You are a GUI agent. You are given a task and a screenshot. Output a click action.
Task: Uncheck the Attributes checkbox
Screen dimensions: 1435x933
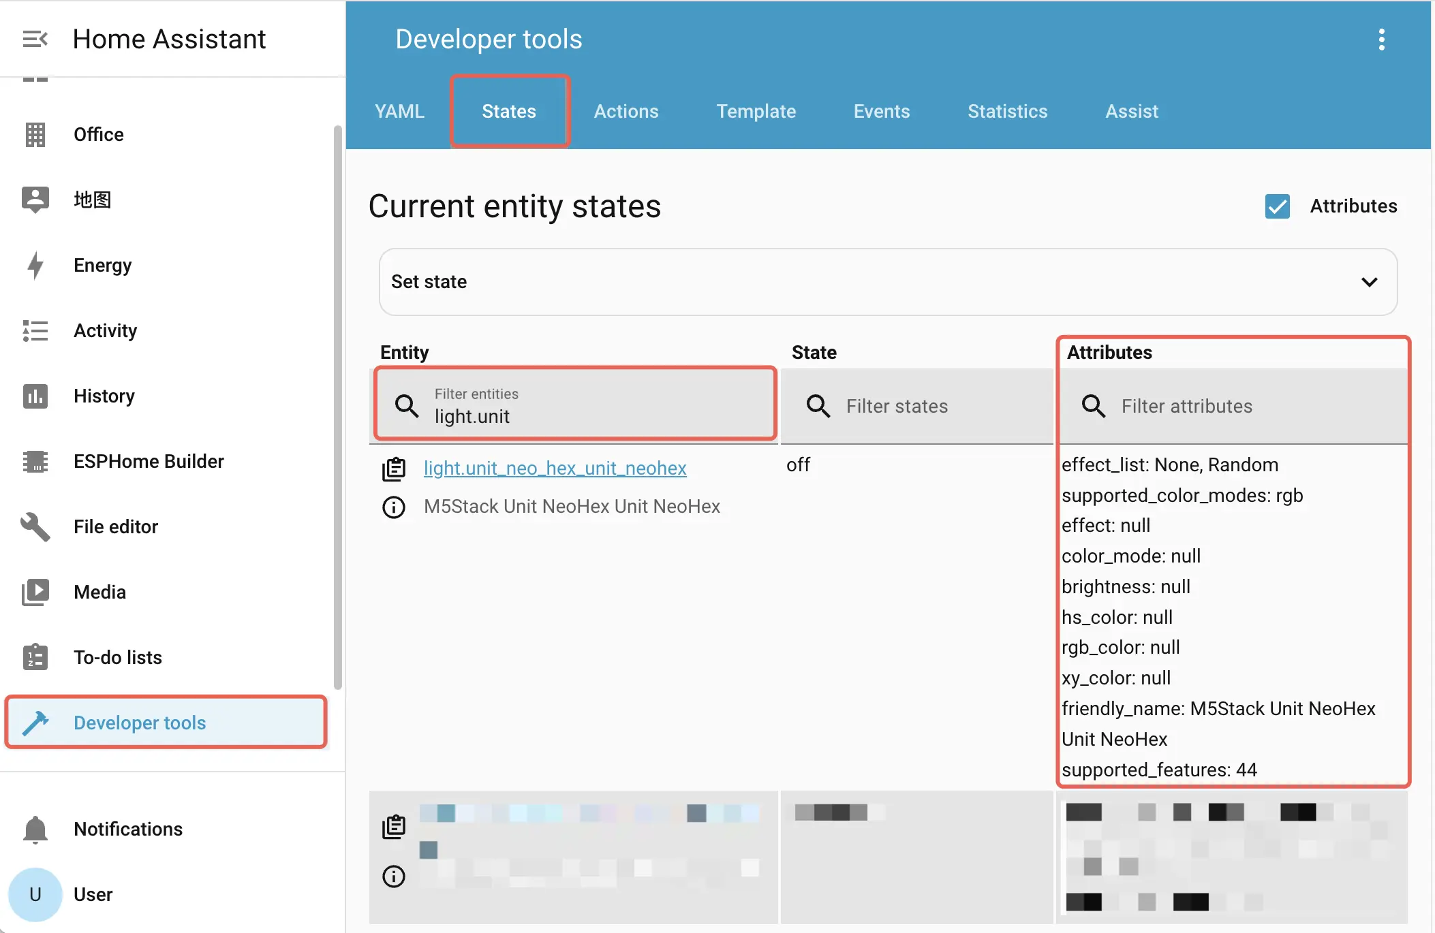coord(1277,206)
